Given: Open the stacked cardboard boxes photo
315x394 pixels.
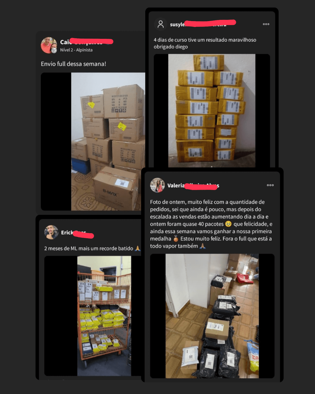Looking at the screenshot, I should 108,142.
